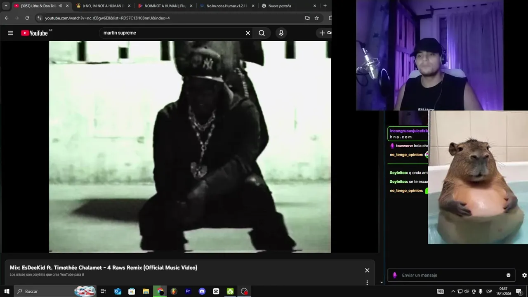Click the 'Mix: EsDeeKid ft. Timothée Chalamet' title

coord(104,268)
